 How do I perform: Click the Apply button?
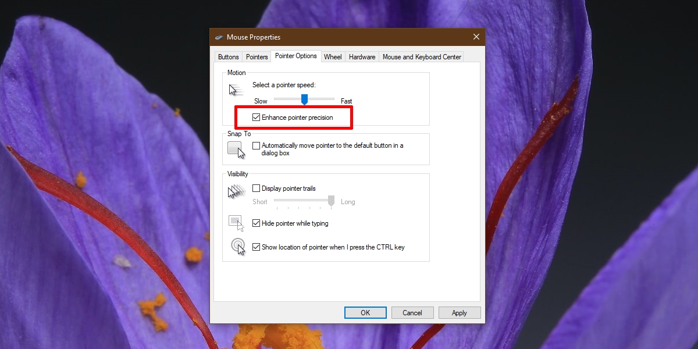[x=460, y=313]
